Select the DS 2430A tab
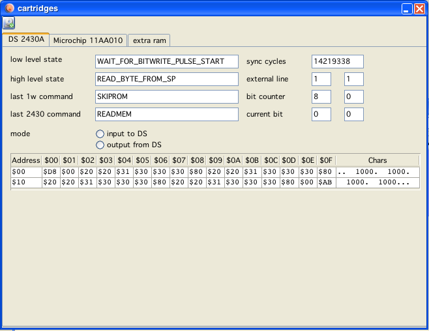429x331 pixels. pos(26,40)
